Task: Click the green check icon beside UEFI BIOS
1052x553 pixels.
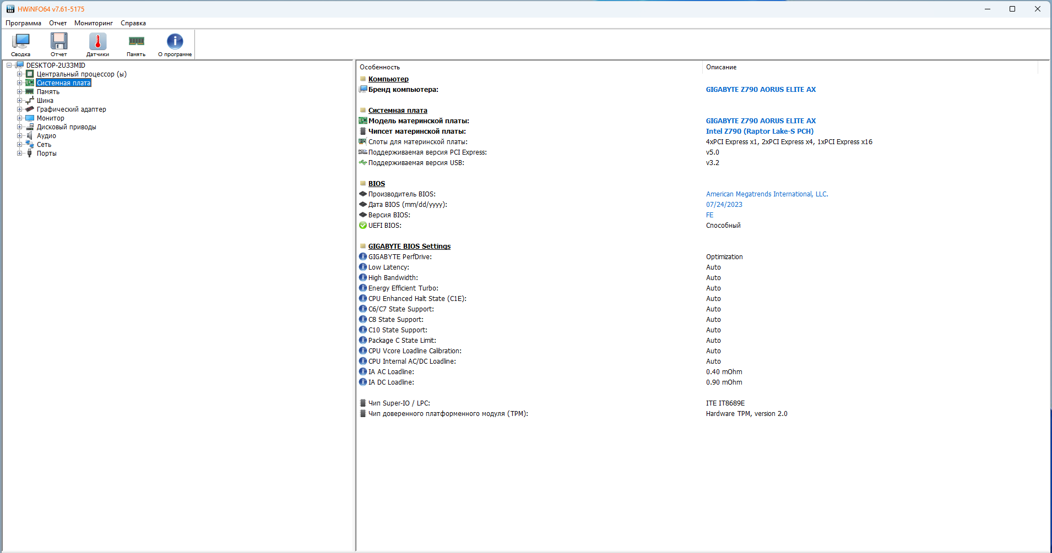Action: 363,225
